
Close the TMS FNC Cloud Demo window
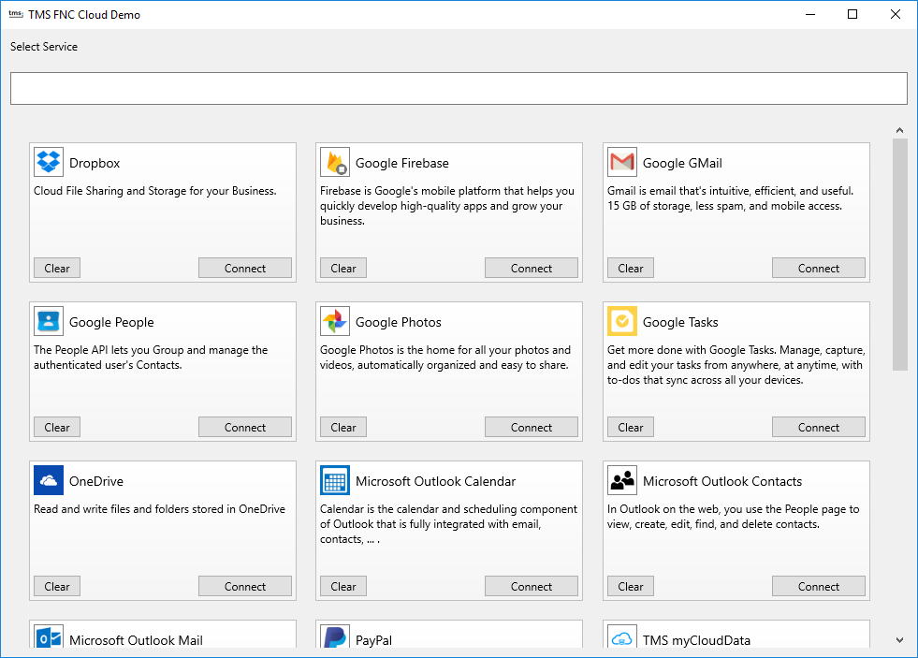(896, 14)
